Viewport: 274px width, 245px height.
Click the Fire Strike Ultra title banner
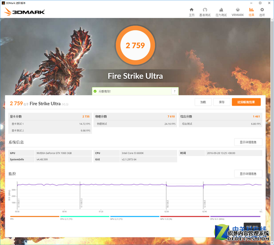[135, 76]
